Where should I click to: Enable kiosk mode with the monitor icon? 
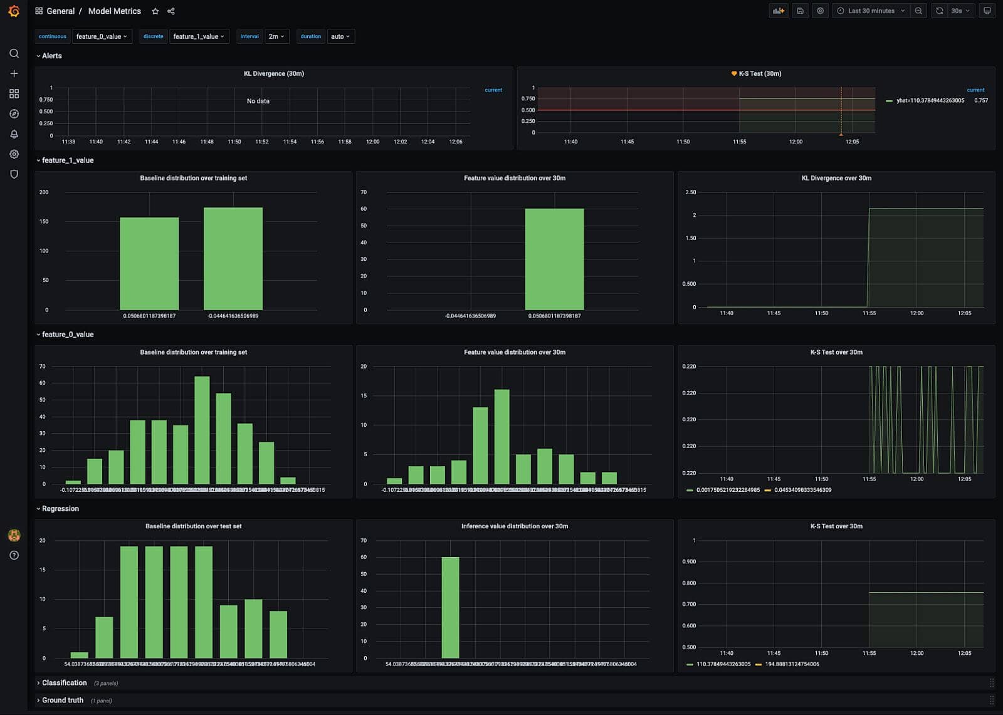987,11
